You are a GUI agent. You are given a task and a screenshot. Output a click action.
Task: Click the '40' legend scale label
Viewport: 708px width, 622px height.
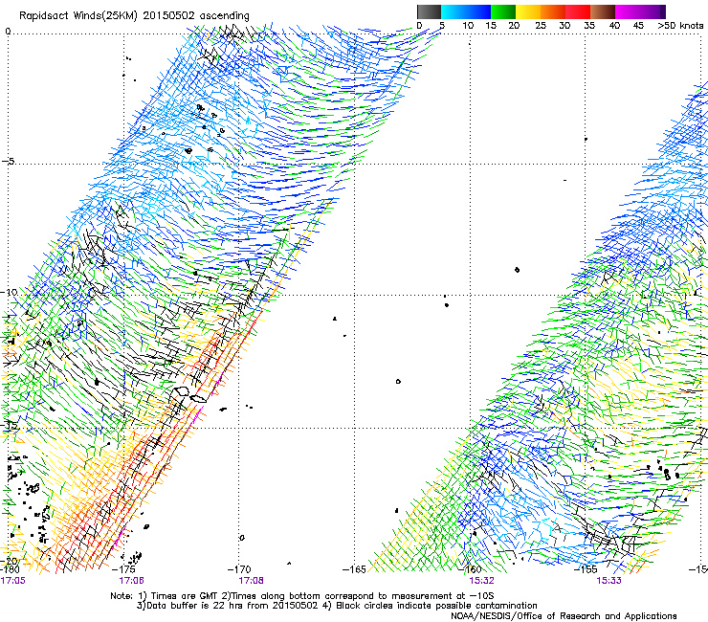[614, 25]
